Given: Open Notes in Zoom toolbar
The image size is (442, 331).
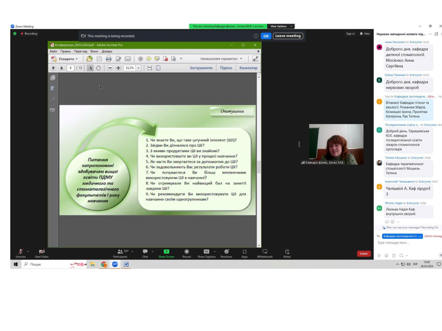Looking at the screenshot, I should click(x=287, y=253).
